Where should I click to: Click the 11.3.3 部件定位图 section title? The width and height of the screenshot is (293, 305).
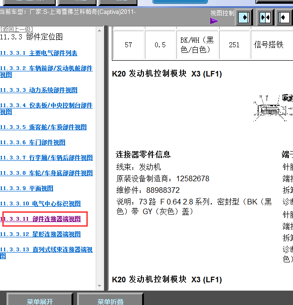click(x=32, y=37)
